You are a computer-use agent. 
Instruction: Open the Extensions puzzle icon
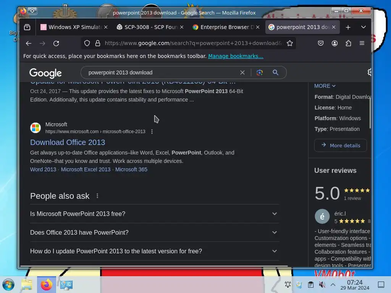(348, 43)
